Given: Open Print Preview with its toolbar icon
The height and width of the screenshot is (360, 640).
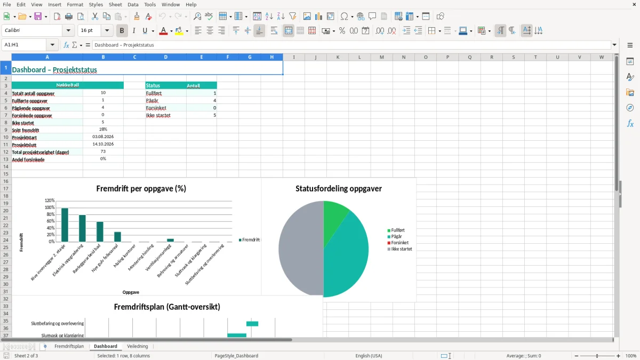Looking at the screenshot, I should pos(81,17).
